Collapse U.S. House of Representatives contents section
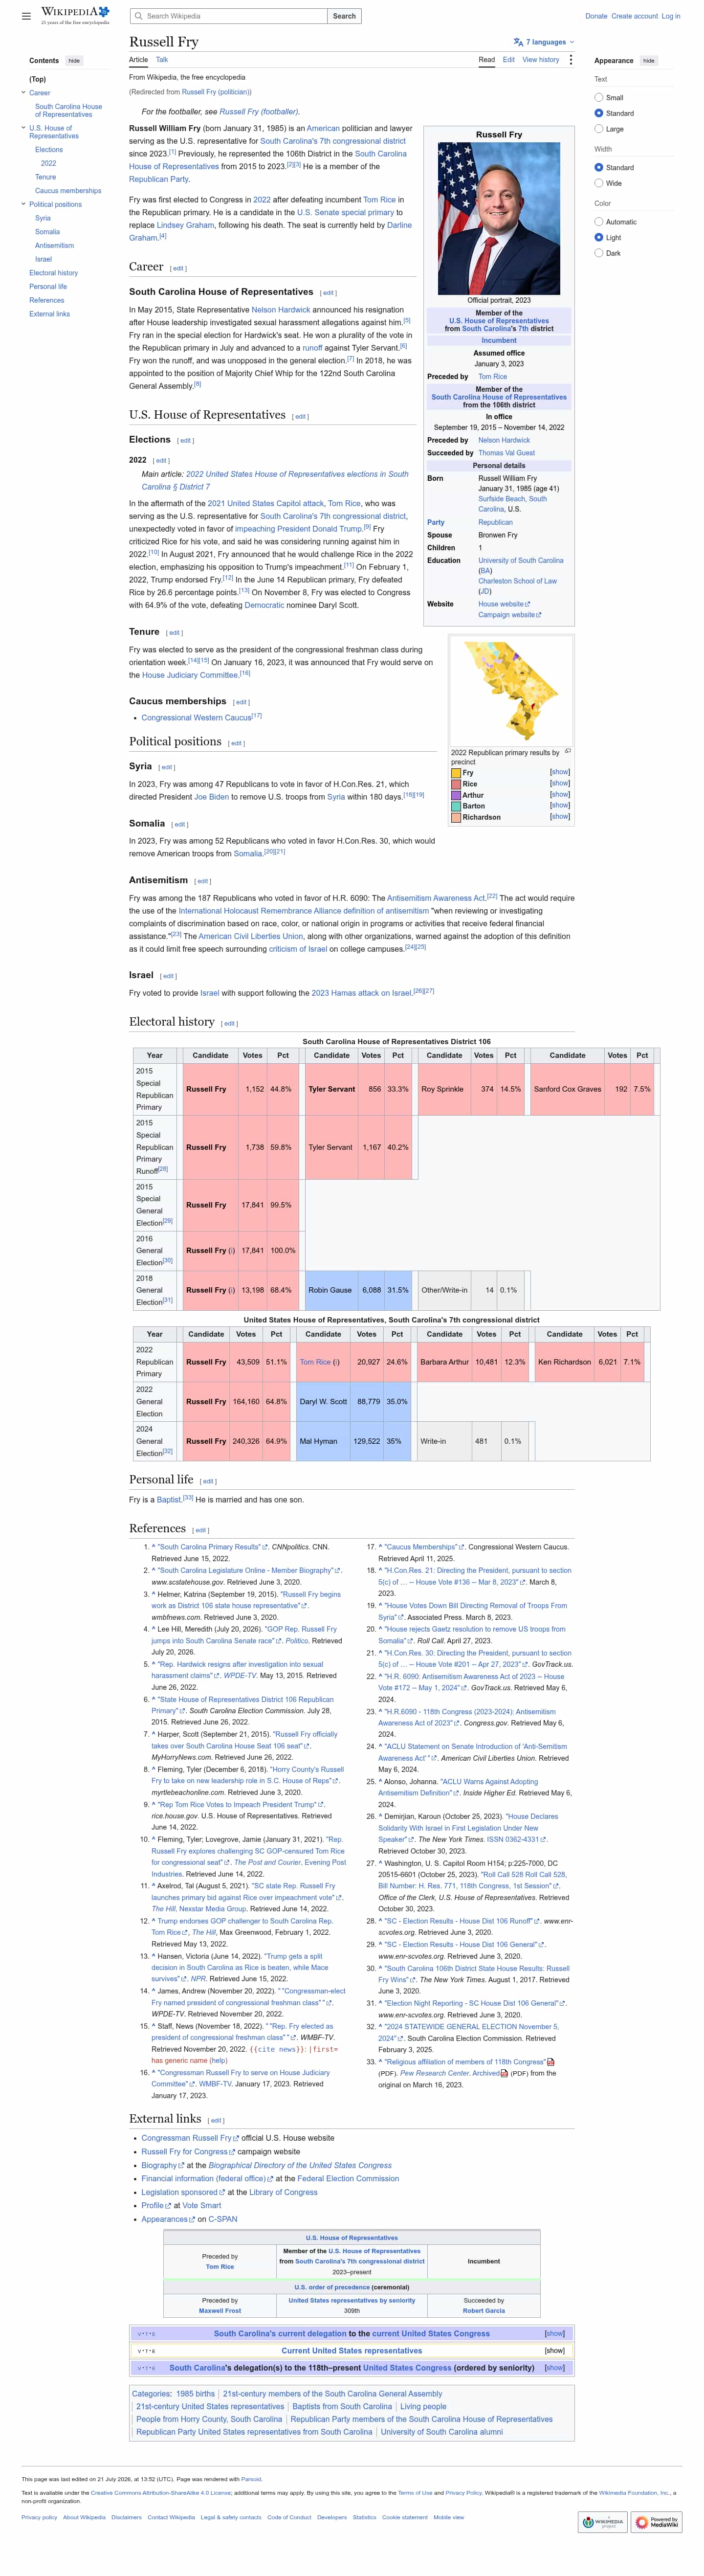 pos(23,128)
